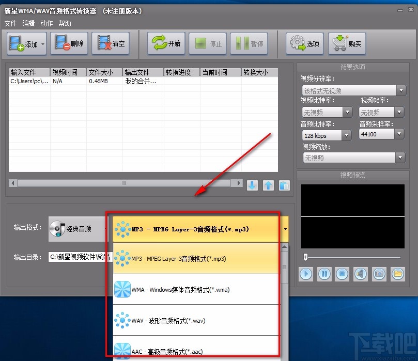Open the output folder icon
Screen dimensions: 418x361
point(397,274)
